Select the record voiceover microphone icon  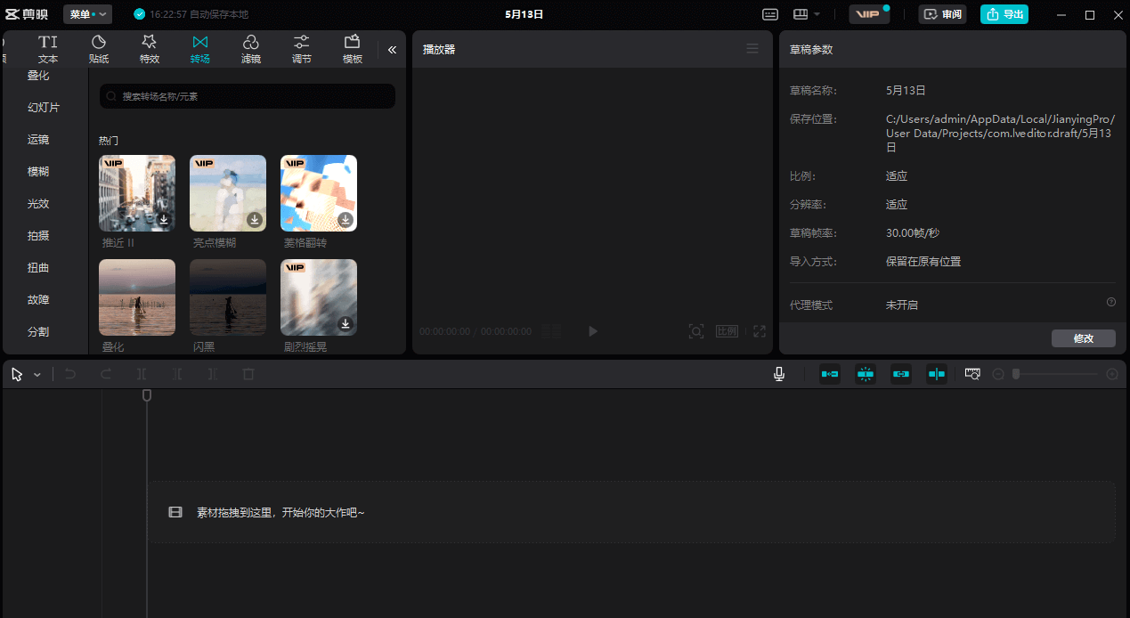pyautogui.click(x=779, y=374)
